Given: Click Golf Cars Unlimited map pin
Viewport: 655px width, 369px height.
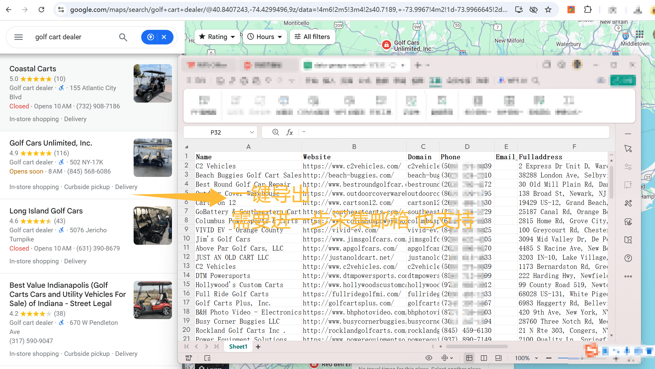Looking at the screenshot, I should 387,45.
